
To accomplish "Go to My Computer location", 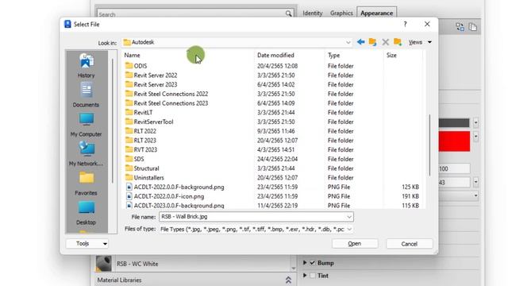I will pos(86,125).
